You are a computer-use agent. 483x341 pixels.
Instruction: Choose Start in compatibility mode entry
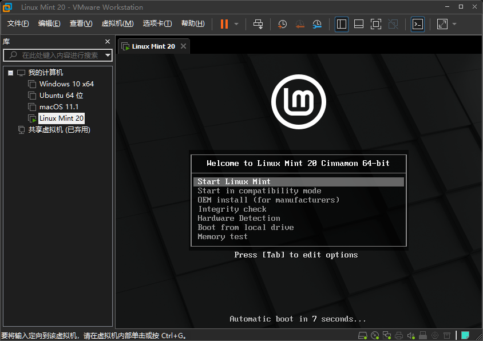(x=259, y=191)
